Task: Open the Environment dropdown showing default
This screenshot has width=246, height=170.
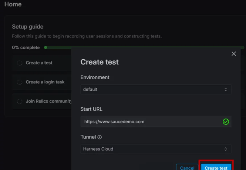Action: (x=156, y=89)
